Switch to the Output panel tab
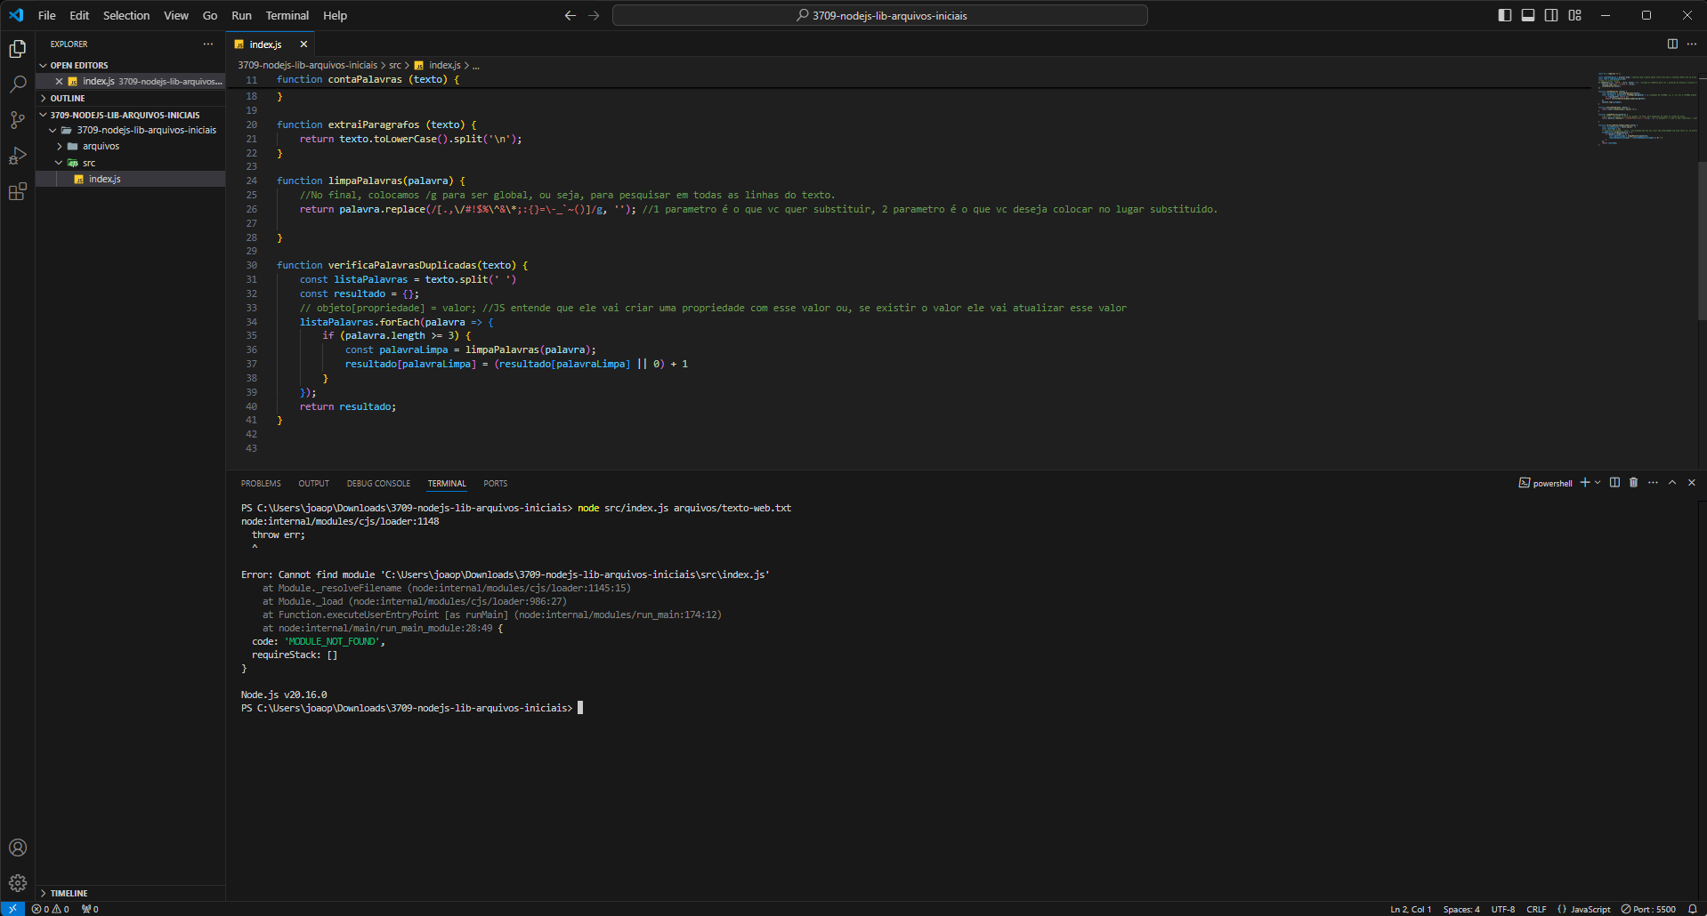 [x=314, y=484]
